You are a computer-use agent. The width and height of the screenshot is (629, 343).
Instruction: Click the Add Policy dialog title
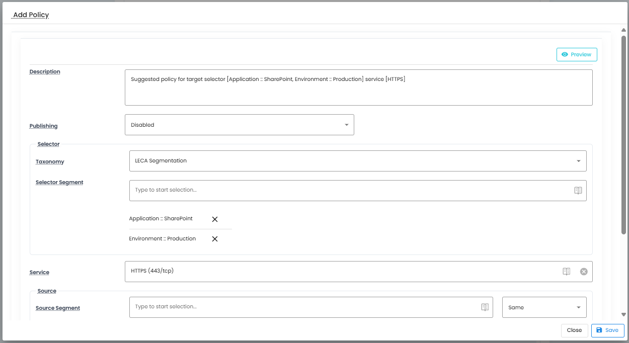[31, 15]
